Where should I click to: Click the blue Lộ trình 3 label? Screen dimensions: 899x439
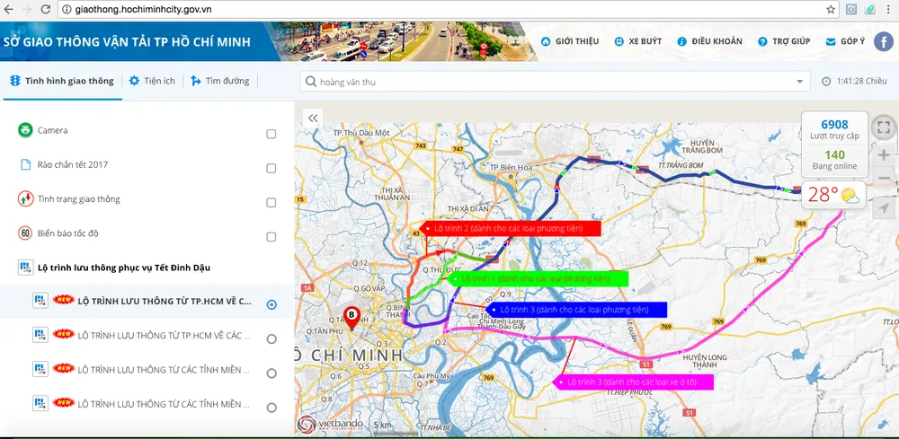pyautogui.click(x=576, y=310)
